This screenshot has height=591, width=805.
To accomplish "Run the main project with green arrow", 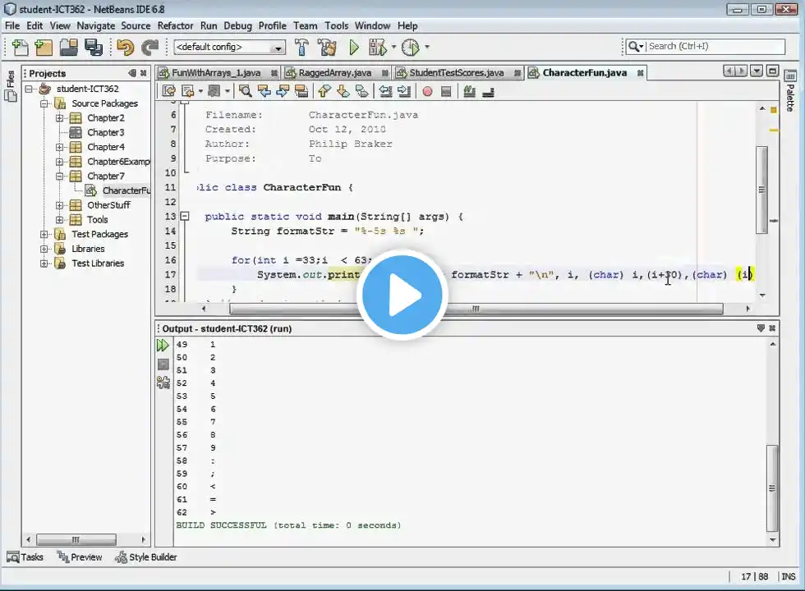I will pos(354,48).
